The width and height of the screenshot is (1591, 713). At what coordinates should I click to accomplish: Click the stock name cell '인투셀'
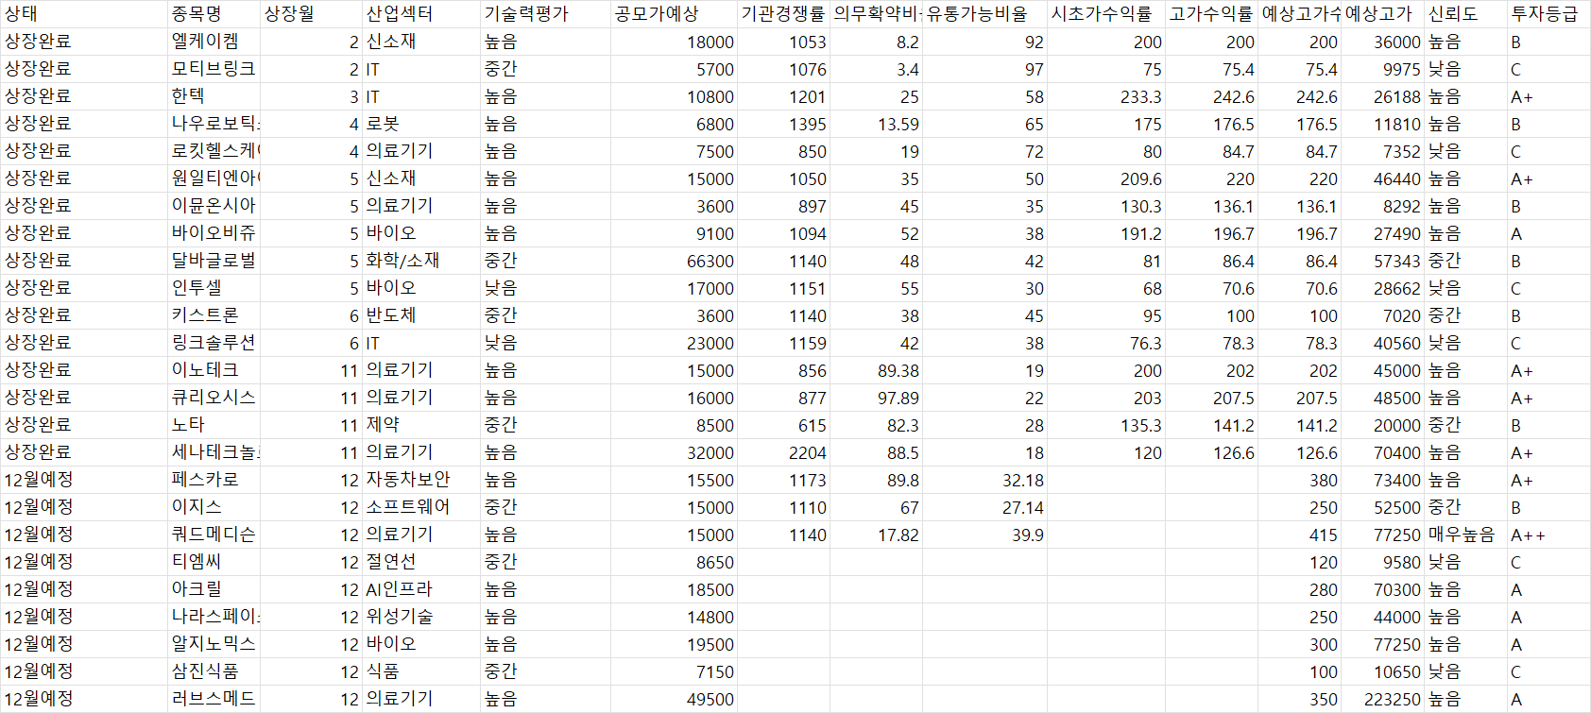pos(214,288)
